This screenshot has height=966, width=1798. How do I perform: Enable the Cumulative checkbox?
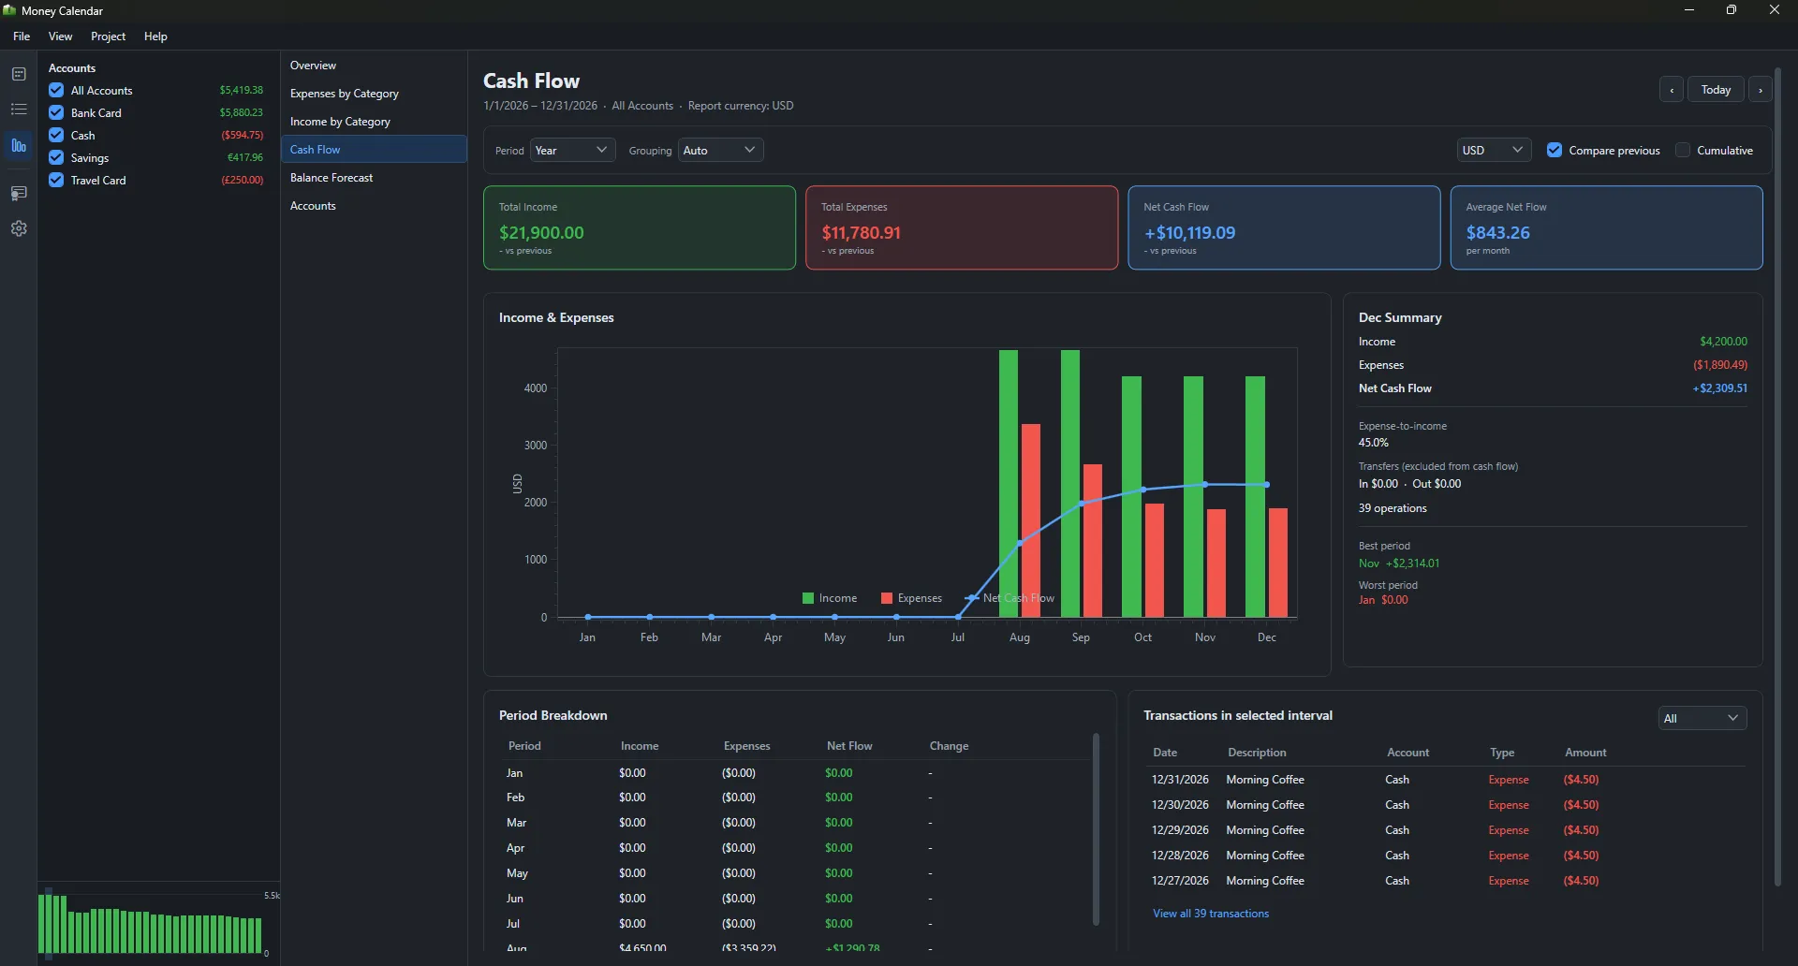pyautogui.click(x=1683, y=150)
